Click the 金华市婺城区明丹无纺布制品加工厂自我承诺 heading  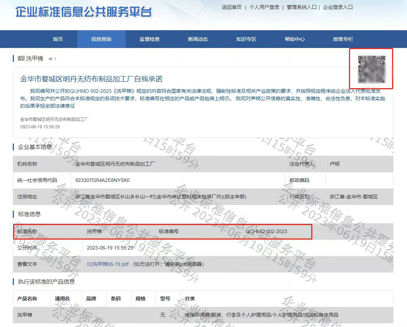point(91,79)
